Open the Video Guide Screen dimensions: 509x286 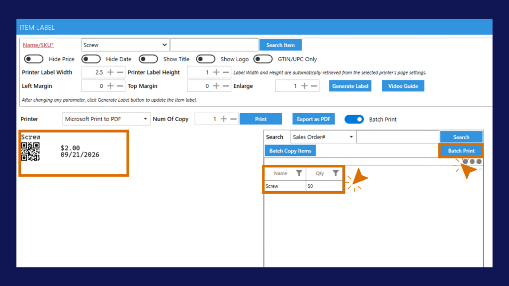[x=403, y=86]
